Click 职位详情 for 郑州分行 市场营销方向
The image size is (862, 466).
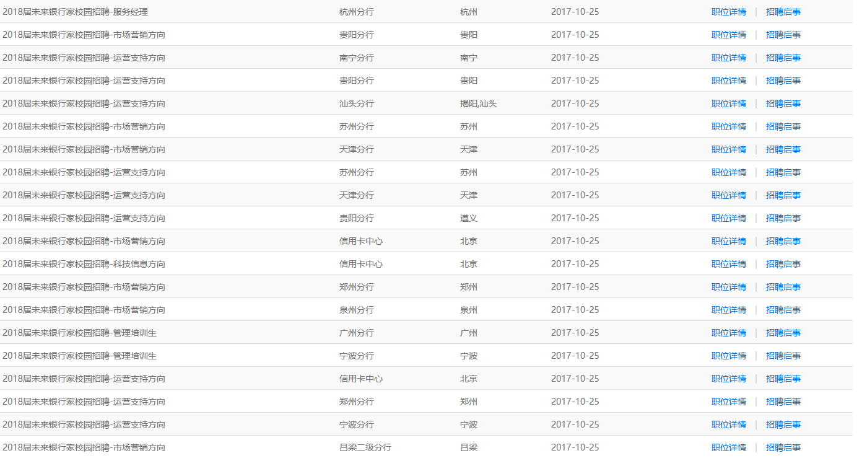(728, 287)
